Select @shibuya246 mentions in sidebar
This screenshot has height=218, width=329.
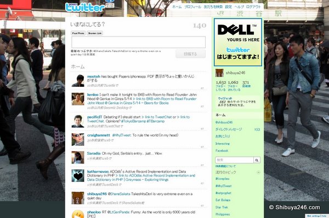tap(224, 122)
